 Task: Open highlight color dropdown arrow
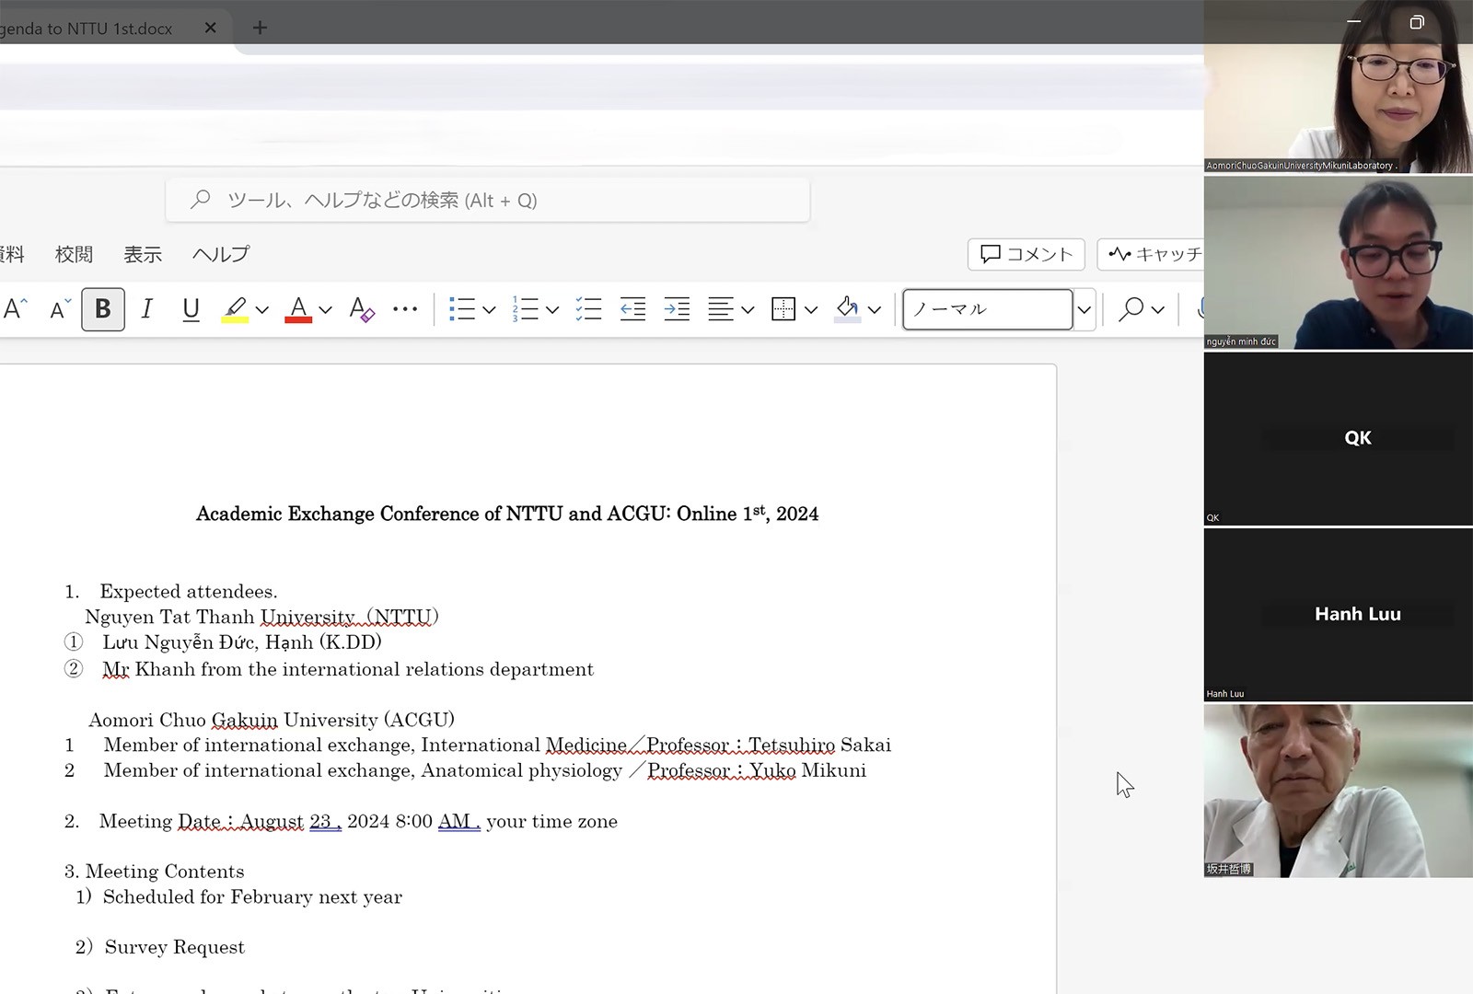(x=262, y=310)
